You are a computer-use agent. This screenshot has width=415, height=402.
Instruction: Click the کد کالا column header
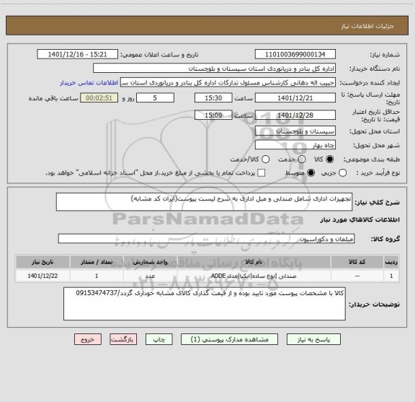(x=357, y=262)
